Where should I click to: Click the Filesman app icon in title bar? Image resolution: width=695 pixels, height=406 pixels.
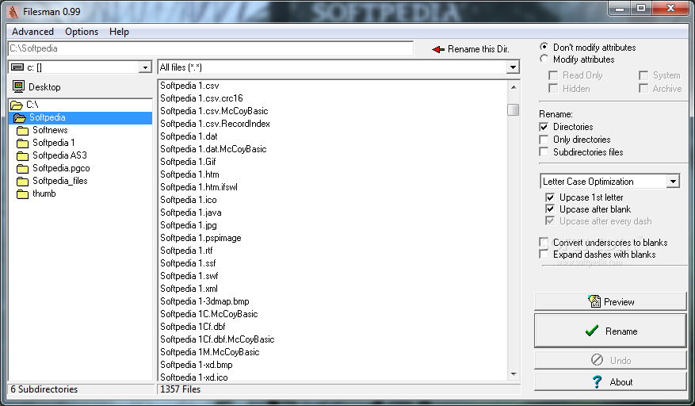[13, 12]
